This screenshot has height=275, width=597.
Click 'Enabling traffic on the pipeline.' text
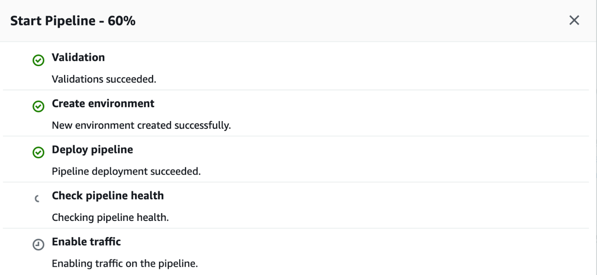tap(125, 263)
